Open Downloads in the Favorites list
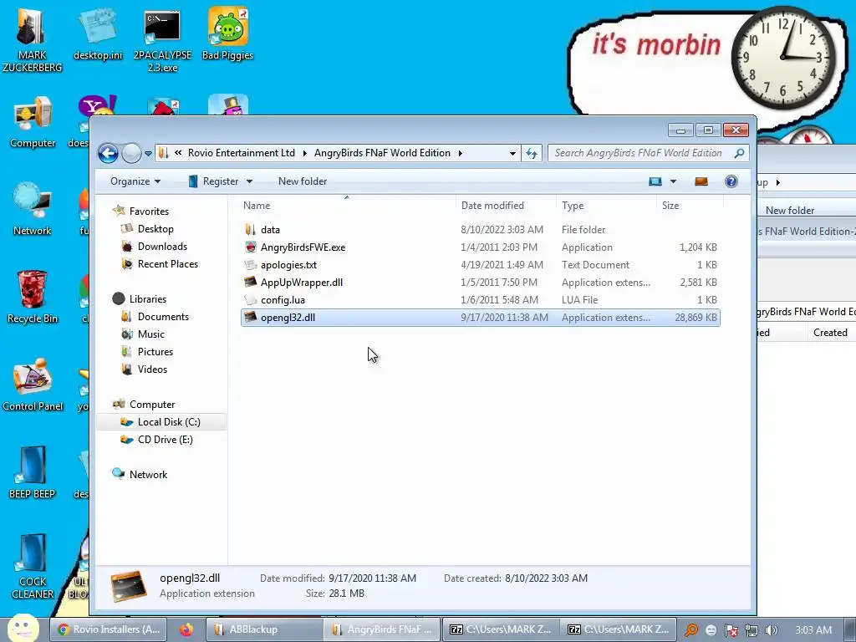This screenshot has height=642, width=856. pos(162,247)
